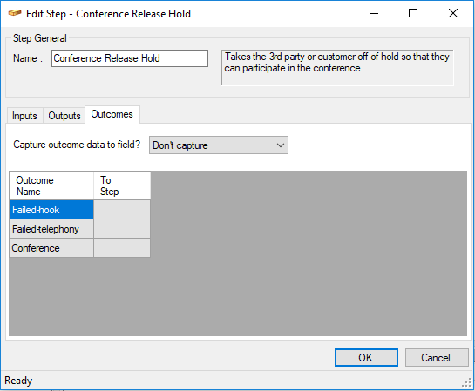Select the Failed-hook outcome row
Viewport: 475px width, 391px height.
point(51,210)
